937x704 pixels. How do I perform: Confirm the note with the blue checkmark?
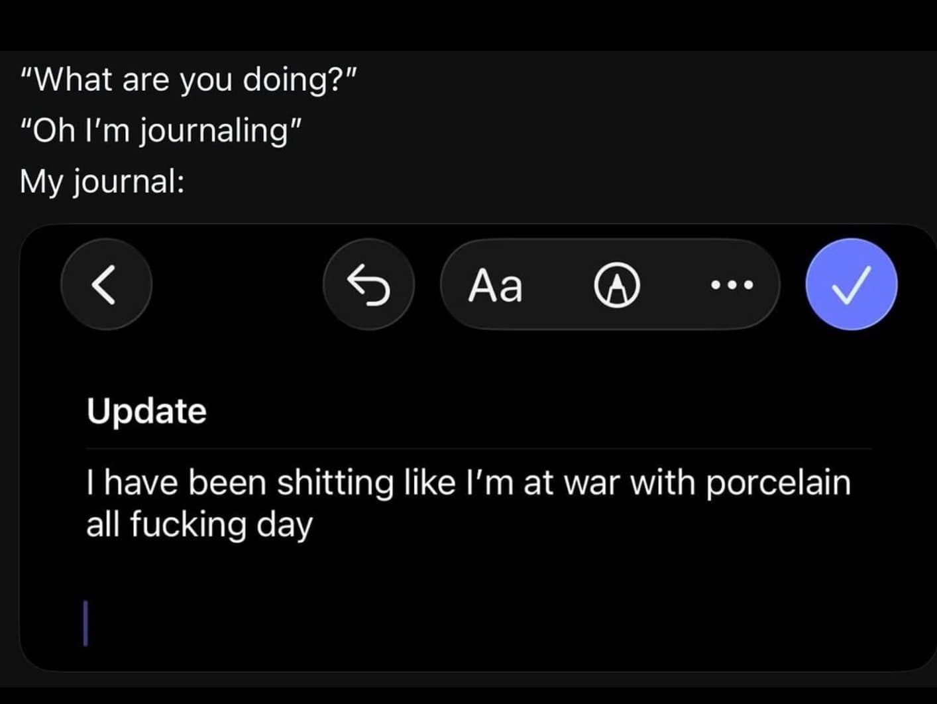[851, 284]
